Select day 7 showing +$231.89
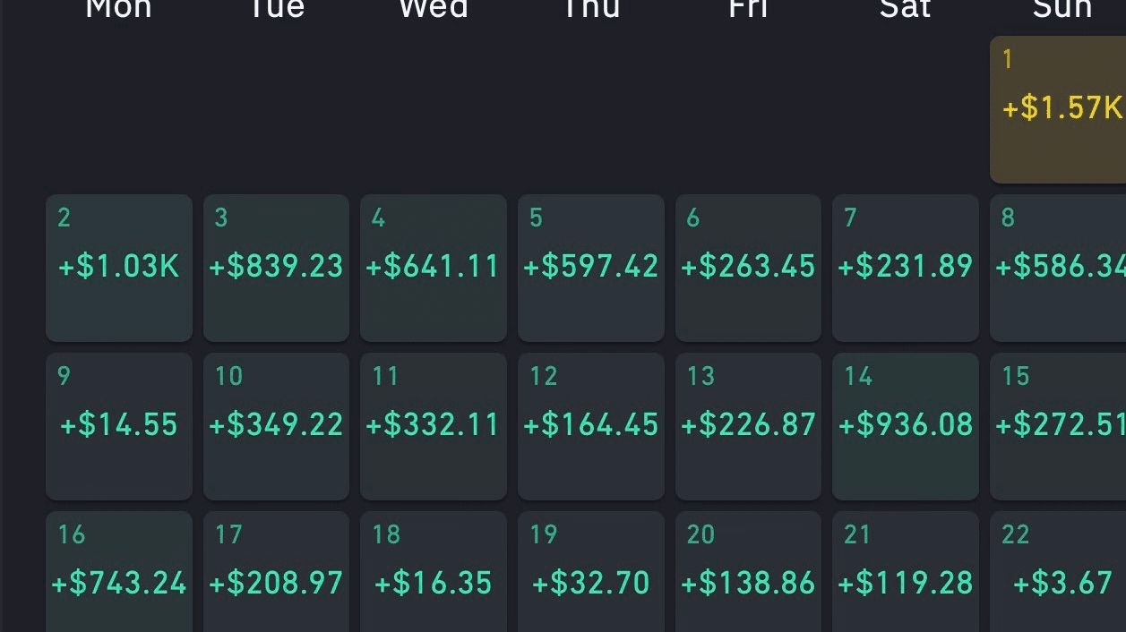This screenshot has width=1126, height=632. [906, 268]
